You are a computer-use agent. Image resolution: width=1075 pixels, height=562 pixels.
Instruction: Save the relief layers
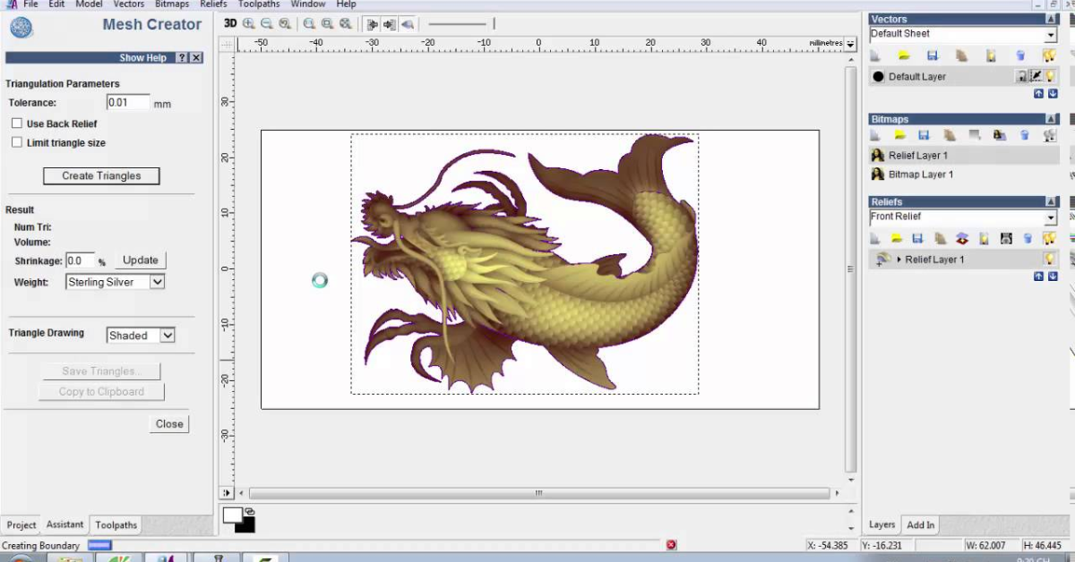click(916, 237)
